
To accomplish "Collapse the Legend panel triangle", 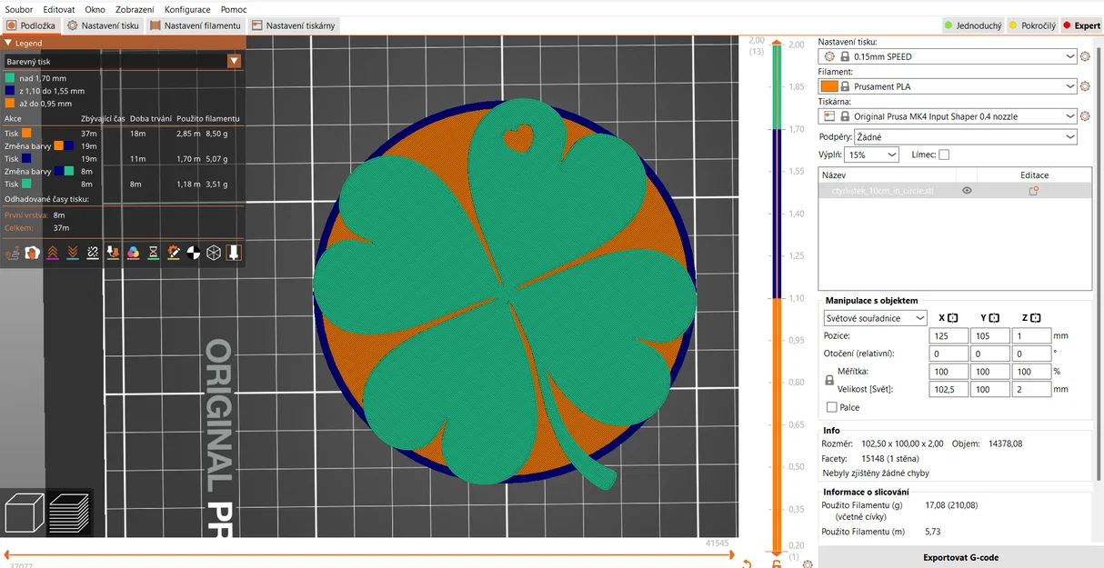I will 8,43.
